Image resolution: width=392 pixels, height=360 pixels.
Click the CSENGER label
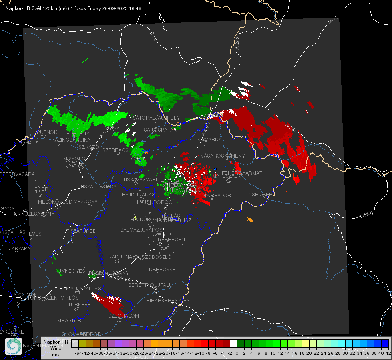[260, 195]
